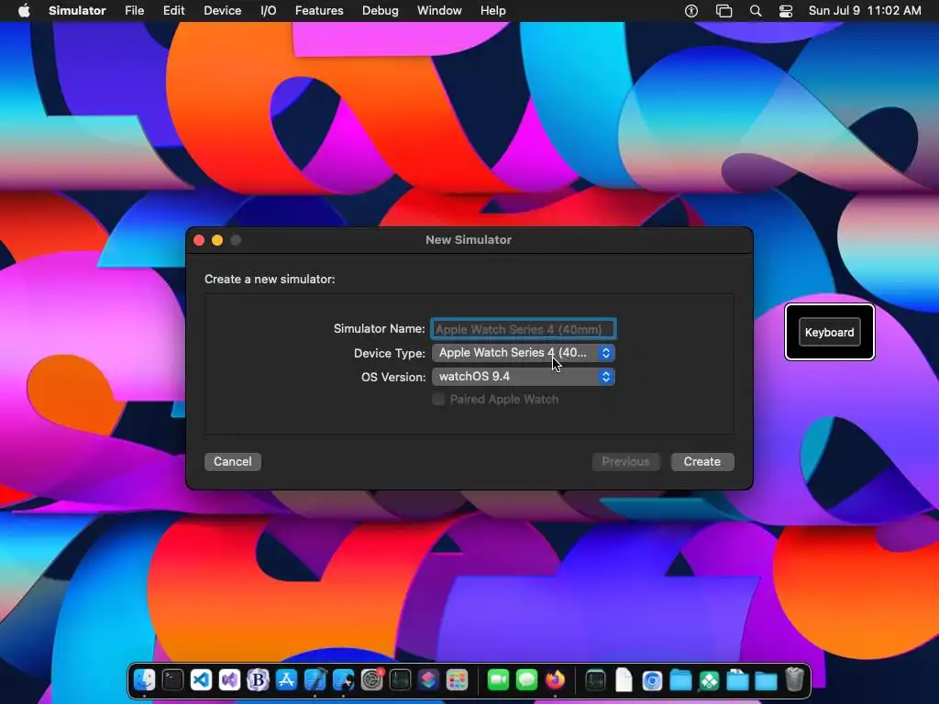The height and width of the screenshot is (704, 939).
Task: Click the Create button
Action: pyautogui.click(x=702, y=462)
